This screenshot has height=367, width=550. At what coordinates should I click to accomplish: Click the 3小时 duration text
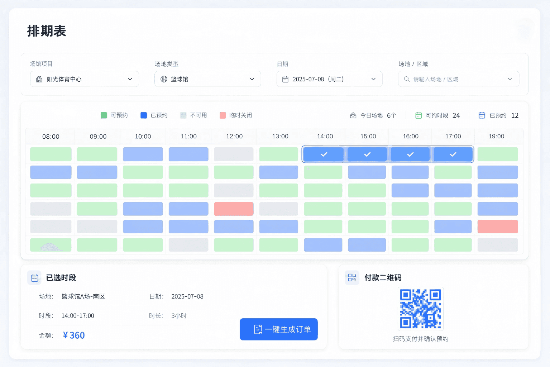pyautogui.click(x=179, y=316)
